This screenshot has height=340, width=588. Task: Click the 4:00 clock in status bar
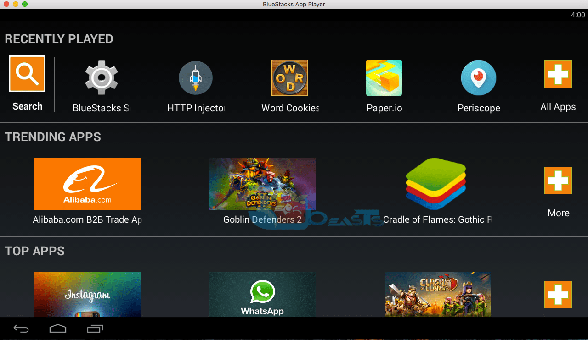coord(578,15)
